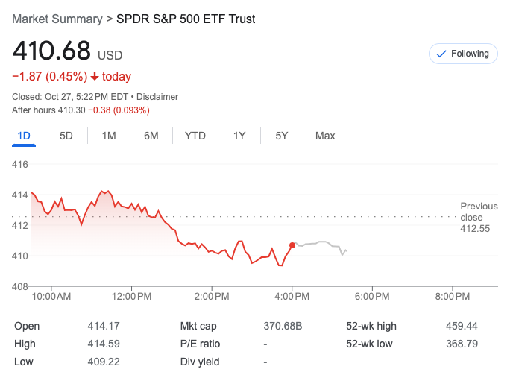Image resolution: width=516 pixels, height=372 pixels.
Task: Switch to 5Y time range
Action: coord(281,136)
